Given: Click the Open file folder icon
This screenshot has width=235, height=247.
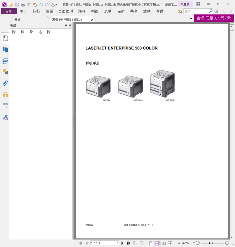Looking at the screenshot, I should click(x=11, y=5).
